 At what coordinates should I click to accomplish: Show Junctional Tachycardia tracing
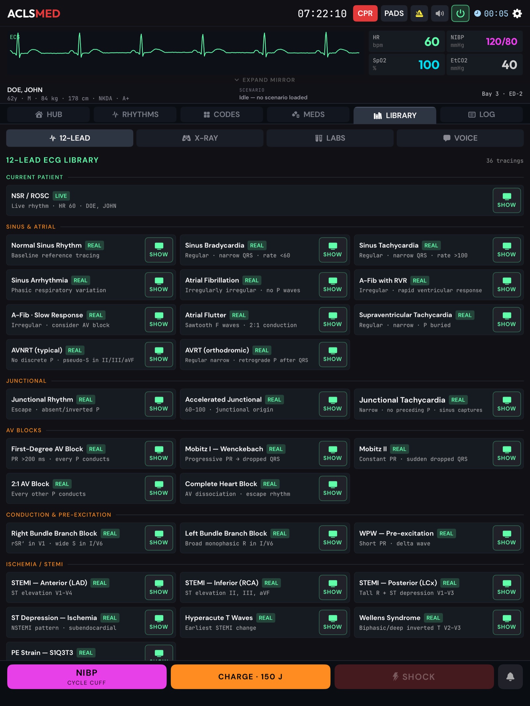click(x=506, y=404)
